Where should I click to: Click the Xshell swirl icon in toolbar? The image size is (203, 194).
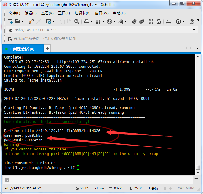(134, 21)
